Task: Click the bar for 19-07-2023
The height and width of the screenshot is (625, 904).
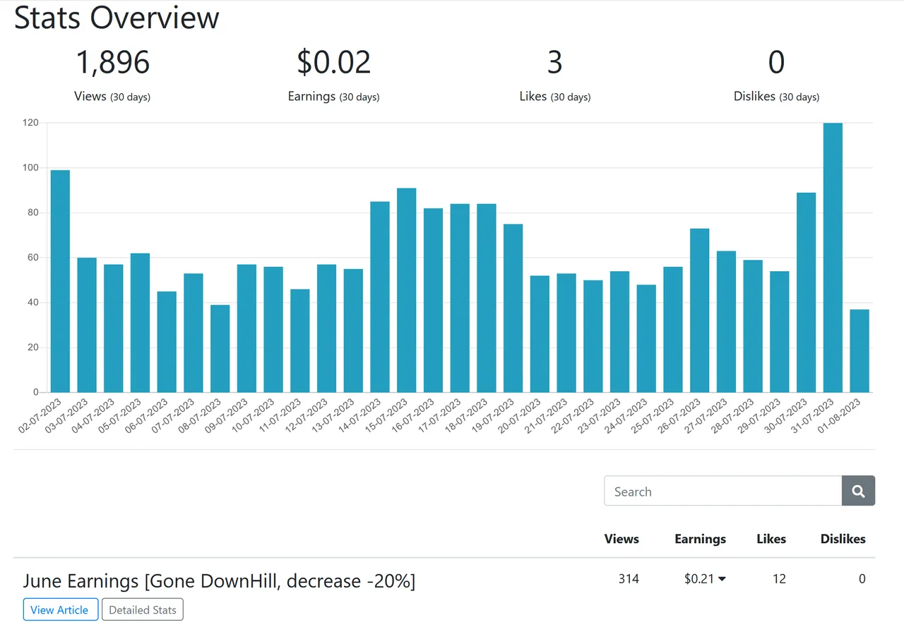Action: (513, 308)
